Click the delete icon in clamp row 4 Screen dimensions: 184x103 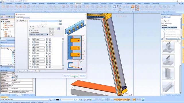50,45
